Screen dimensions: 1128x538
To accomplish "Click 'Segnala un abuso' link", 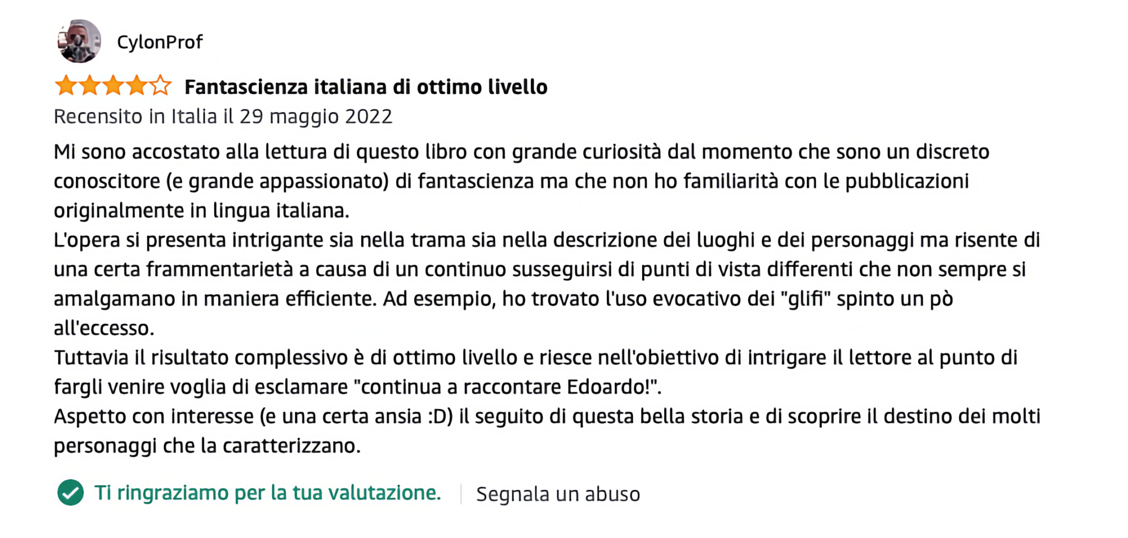I will click(558, 494).
